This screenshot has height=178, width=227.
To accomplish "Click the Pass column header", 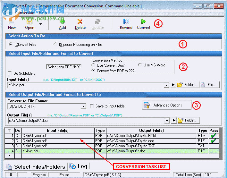I will point(214,131).
